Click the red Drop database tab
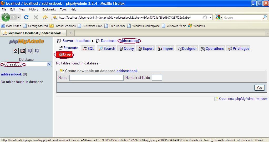Image resolution: width=269 pixels, height=142 pixels. tap(64, 54)
